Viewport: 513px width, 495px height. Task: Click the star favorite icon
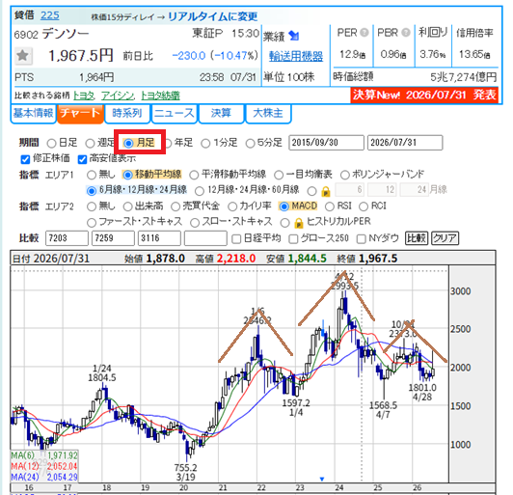(x=23, y=55)
